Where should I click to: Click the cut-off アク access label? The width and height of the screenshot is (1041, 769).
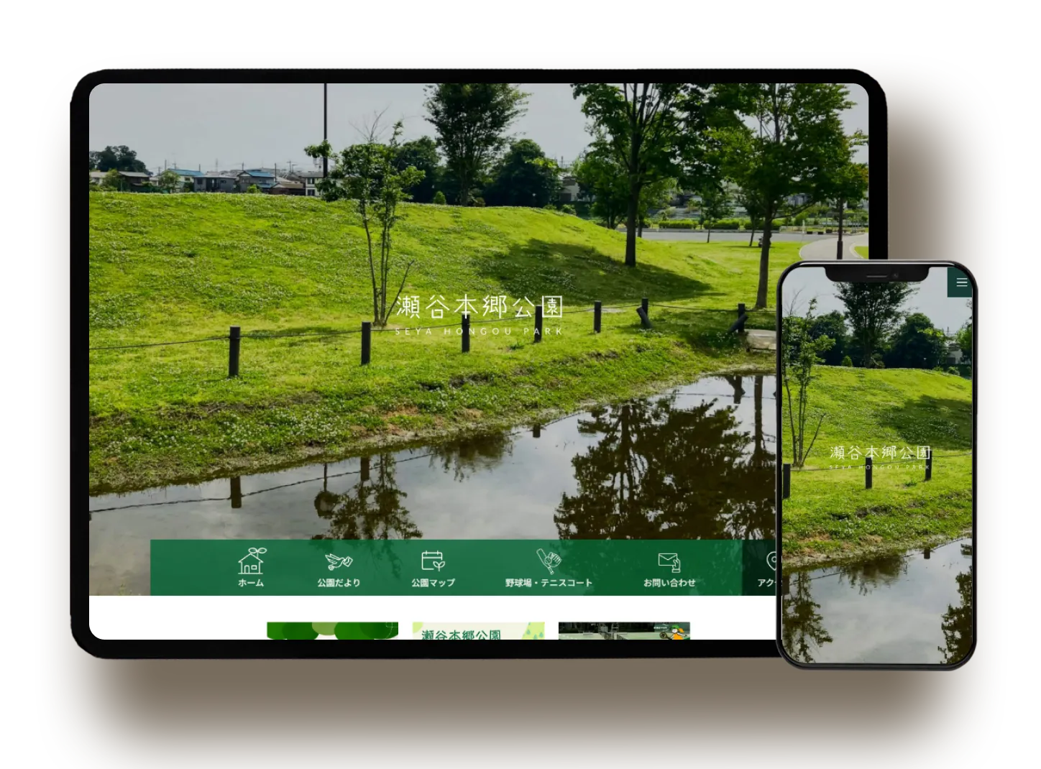click(766, 583)
